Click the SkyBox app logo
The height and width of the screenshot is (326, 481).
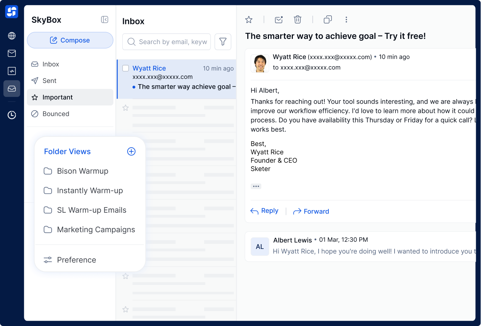coord(12,12)
